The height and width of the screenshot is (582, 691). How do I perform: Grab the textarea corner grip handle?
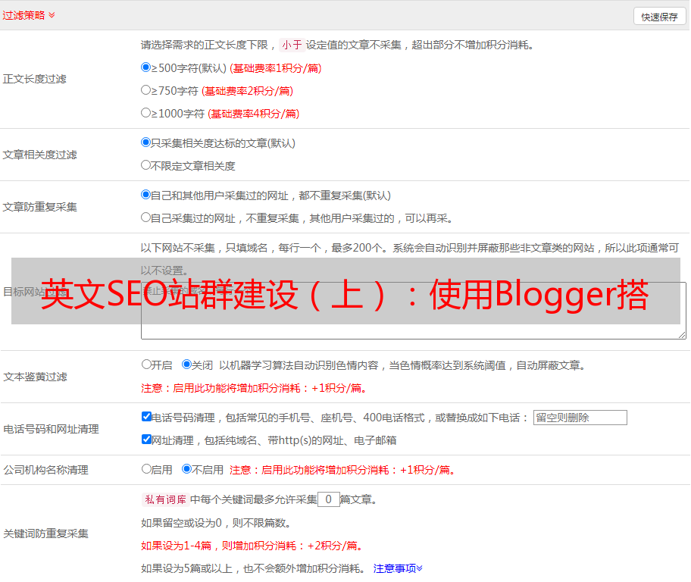(x=682, y=335)
